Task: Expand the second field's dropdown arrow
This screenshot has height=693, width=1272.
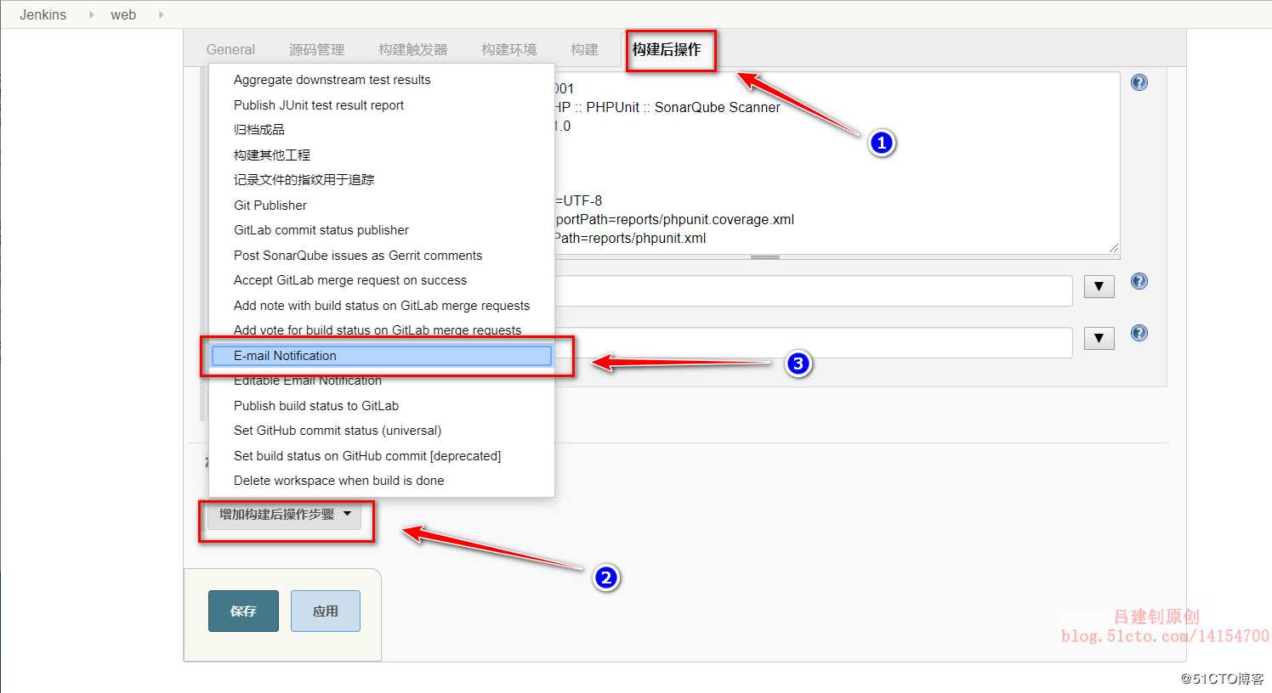Action: (1099, 339)
